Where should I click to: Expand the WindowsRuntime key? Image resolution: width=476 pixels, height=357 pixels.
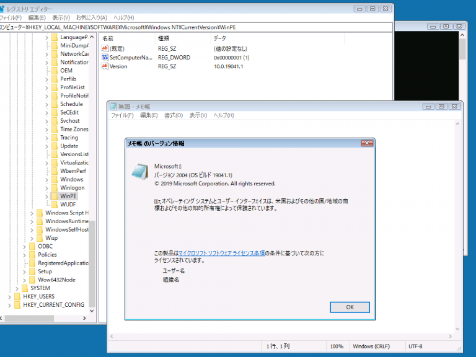[x=32, y=222]
